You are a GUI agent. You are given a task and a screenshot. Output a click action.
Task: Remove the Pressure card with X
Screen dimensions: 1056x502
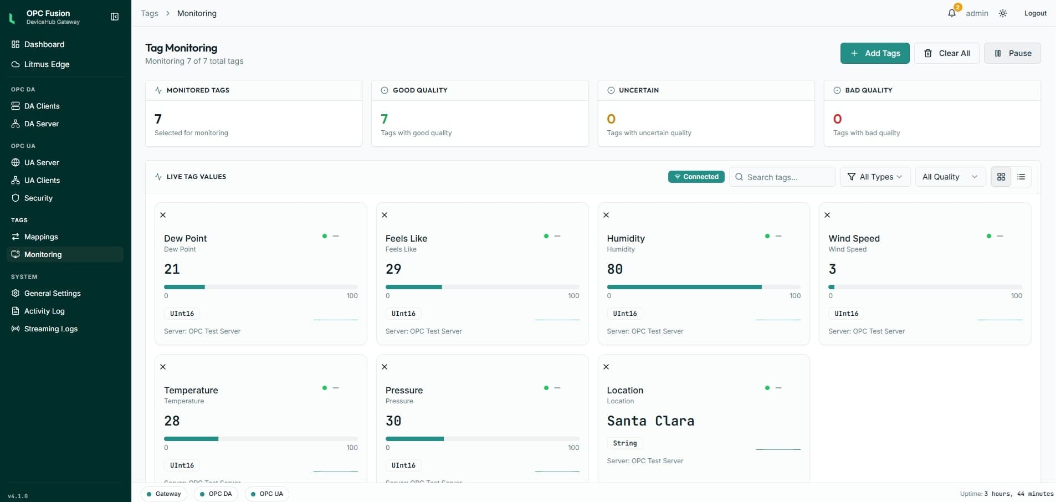[385, 367]
